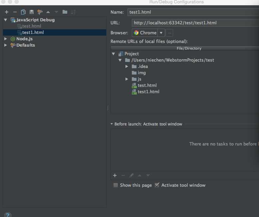Select the img folder
This screenshot has height=217, width=259.
click(139, 73)
